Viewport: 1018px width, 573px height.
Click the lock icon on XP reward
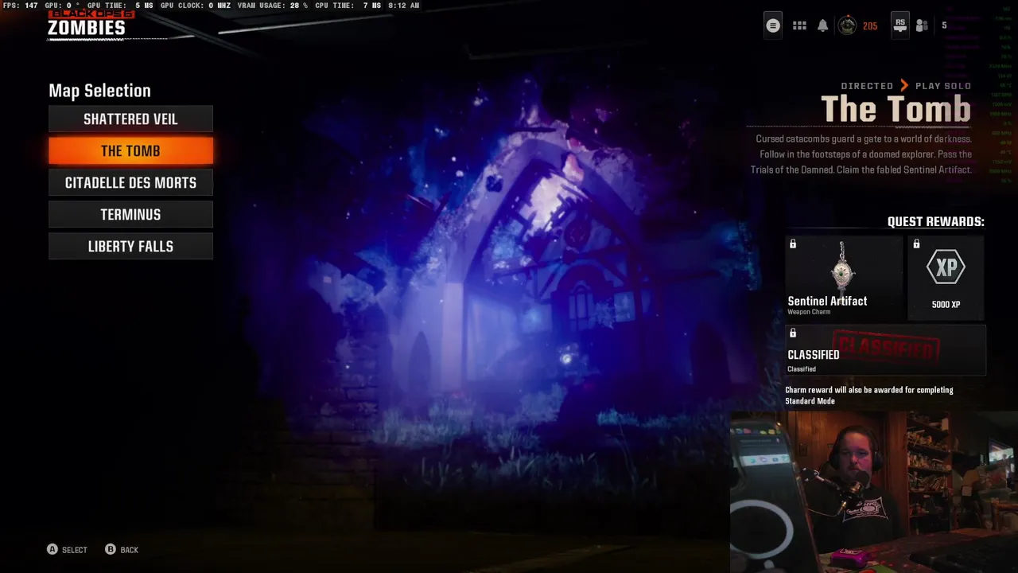click(916, 244)
